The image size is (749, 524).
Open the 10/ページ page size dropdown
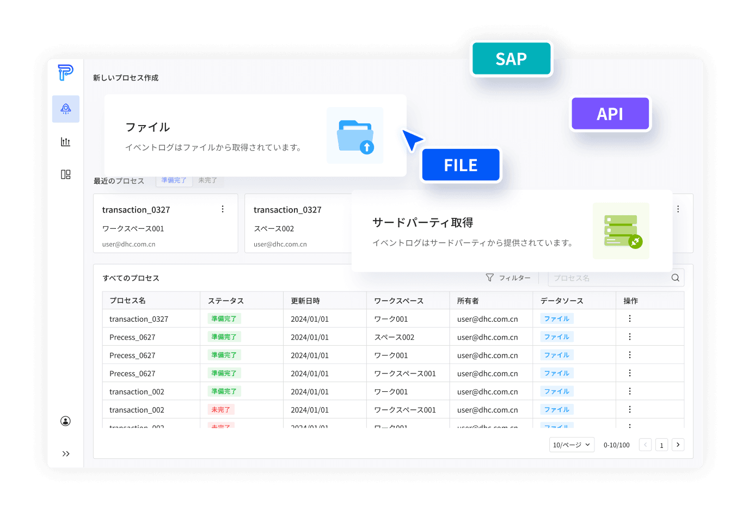point(572,445)
